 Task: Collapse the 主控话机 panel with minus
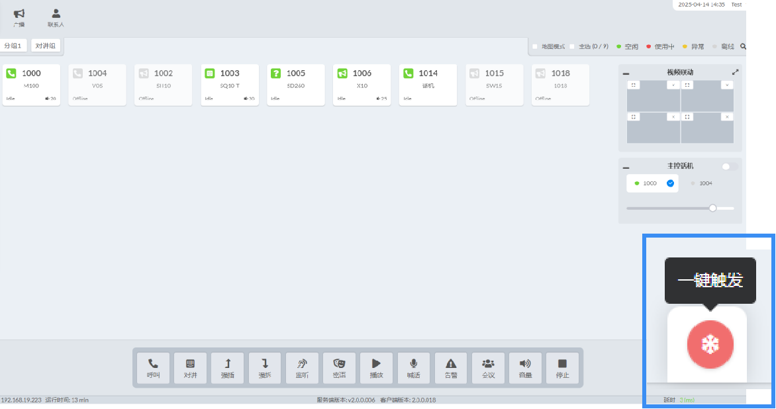(626, 167)
